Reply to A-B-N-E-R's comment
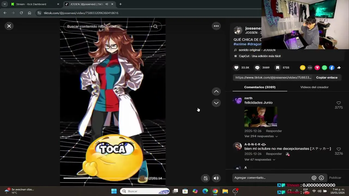Viewport: 349px width, 196px height. pyautogui.click(x=274, y=154)
